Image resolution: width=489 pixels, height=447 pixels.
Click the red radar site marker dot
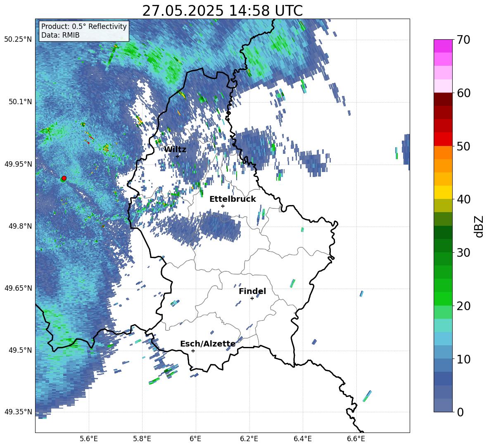64,178
